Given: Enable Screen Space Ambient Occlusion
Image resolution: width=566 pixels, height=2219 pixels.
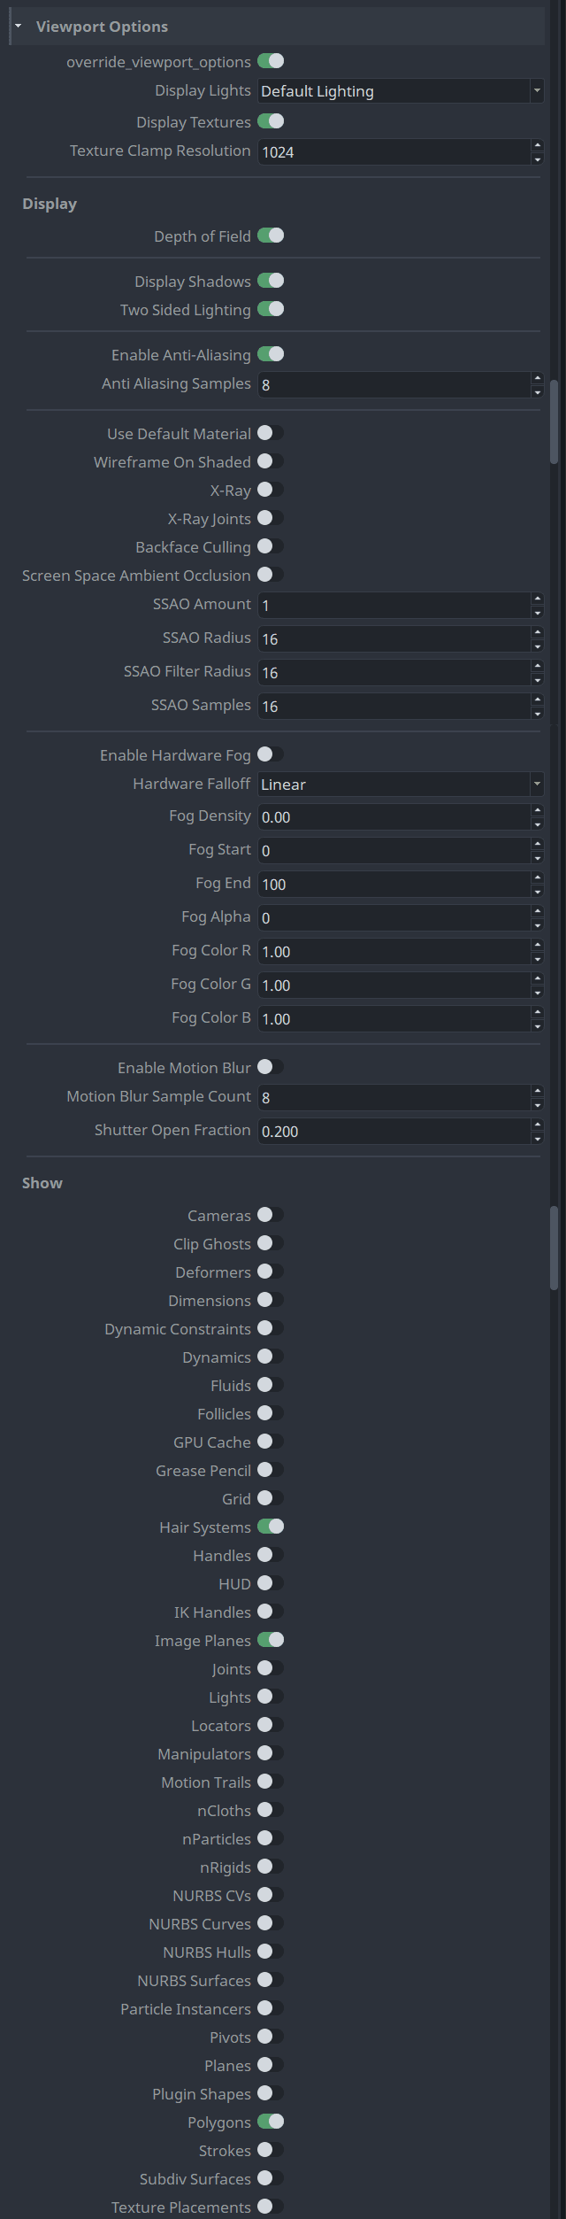Looking at the screenshot, I should click(271, 575).
